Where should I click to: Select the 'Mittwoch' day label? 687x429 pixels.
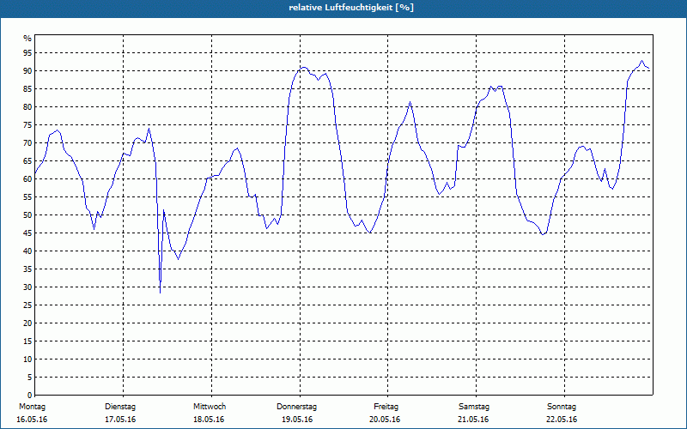[x=210, y=407]
